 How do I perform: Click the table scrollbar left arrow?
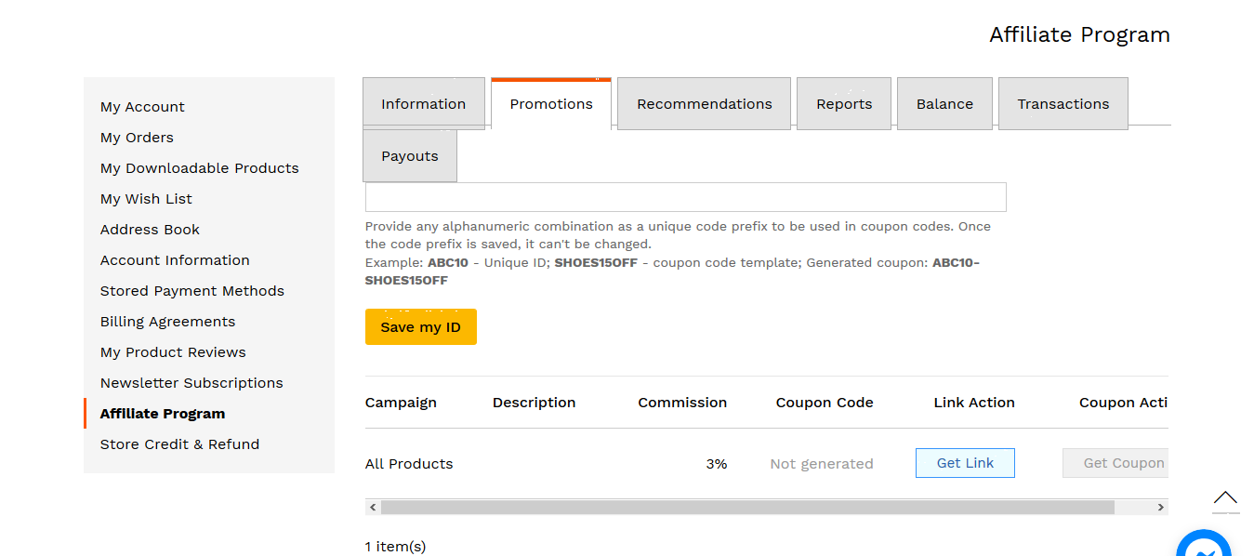coord(374,508)
